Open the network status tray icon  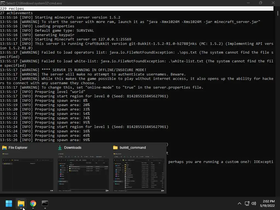coord(247,203)
